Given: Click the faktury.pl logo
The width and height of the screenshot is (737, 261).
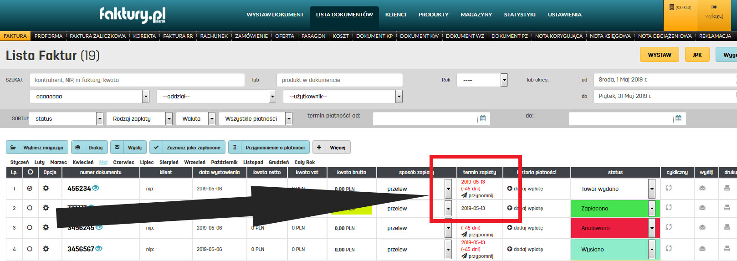Looking at the screenshot, I should (x=132, y=15).
